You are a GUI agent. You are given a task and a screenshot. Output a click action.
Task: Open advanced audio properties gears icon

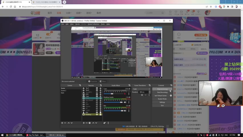[104, 123]
